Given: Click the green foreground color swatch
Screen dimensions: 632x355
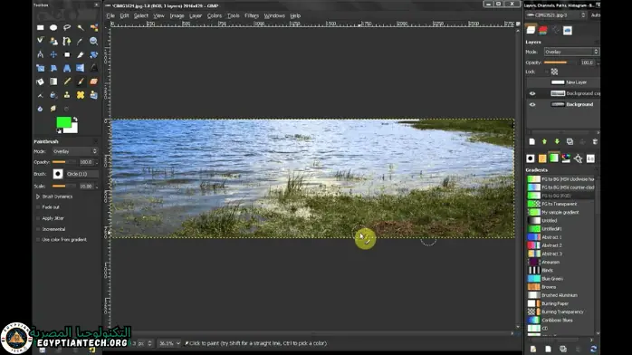Looking at the screenshot, I should (x=62, y=121).
